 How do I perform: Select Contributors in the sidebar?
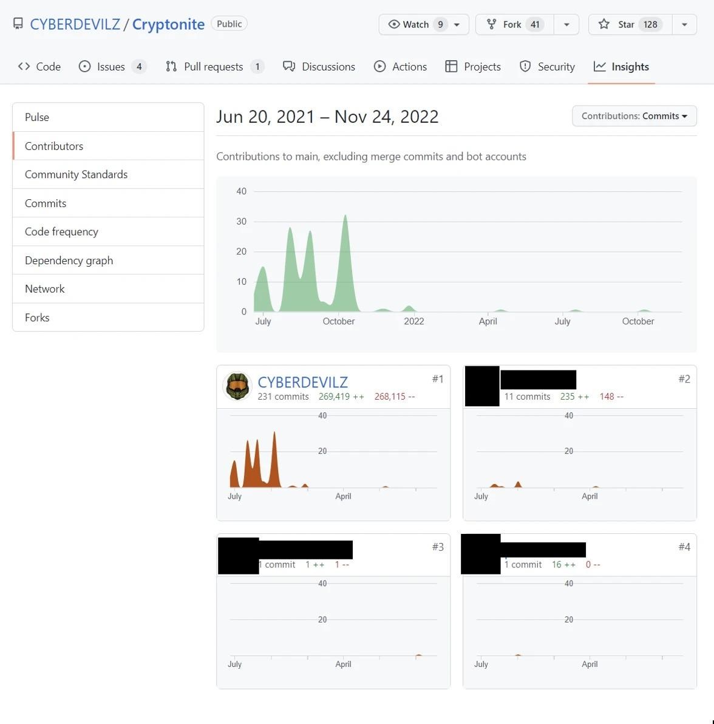coord(108,146)
